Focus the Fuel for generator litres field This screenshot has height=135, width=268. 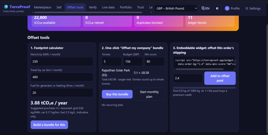62,93
